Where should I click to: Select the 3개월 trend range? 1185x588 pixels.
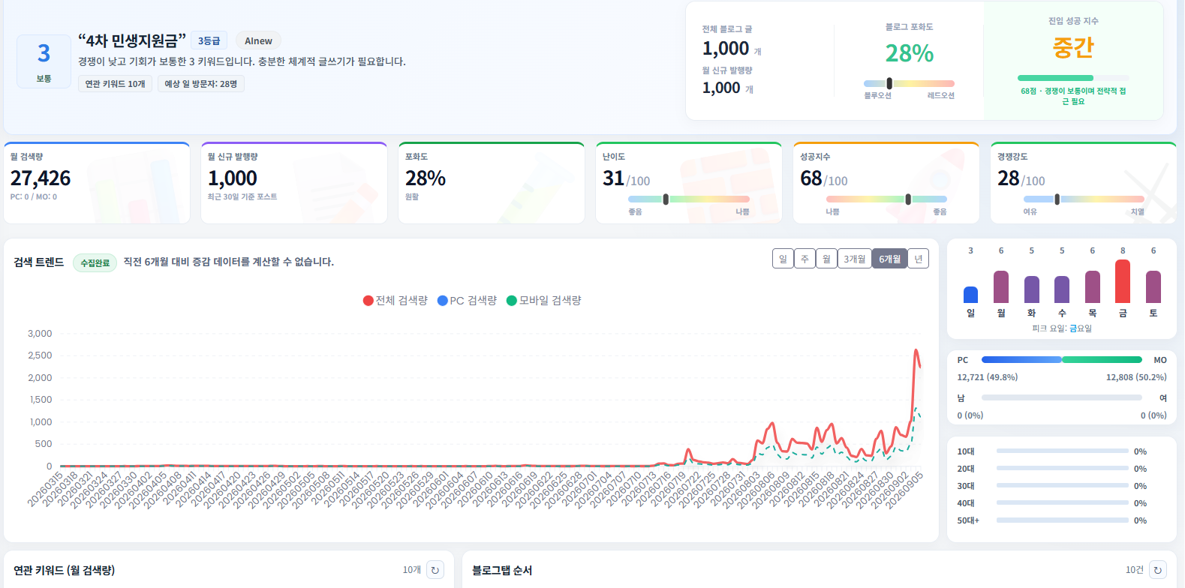[854, 259]
